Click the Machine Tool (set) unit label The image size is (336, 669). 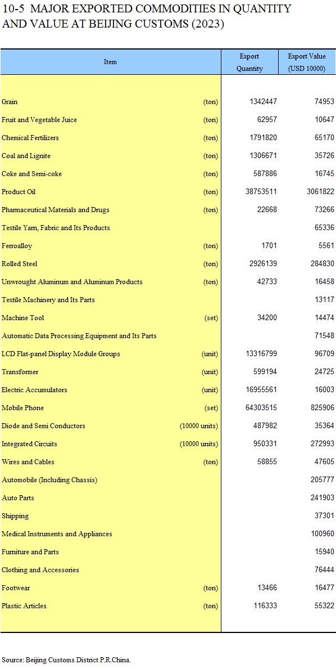(211, 318)
